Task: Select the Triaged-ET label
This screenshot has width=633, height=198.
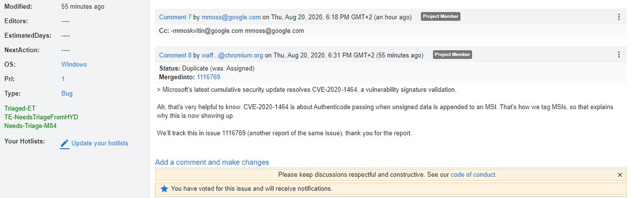Action: pos(20,108)
